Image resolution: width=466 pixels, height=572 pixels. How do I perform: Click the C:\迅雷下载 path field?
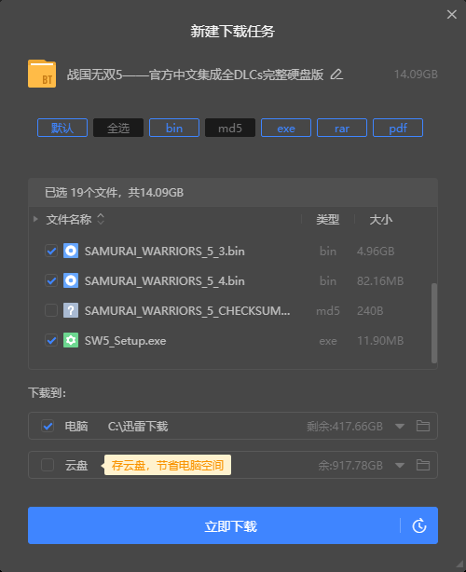[138, 426]
